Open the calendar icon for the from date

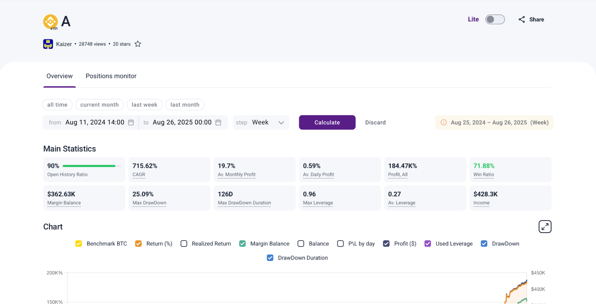131,122
